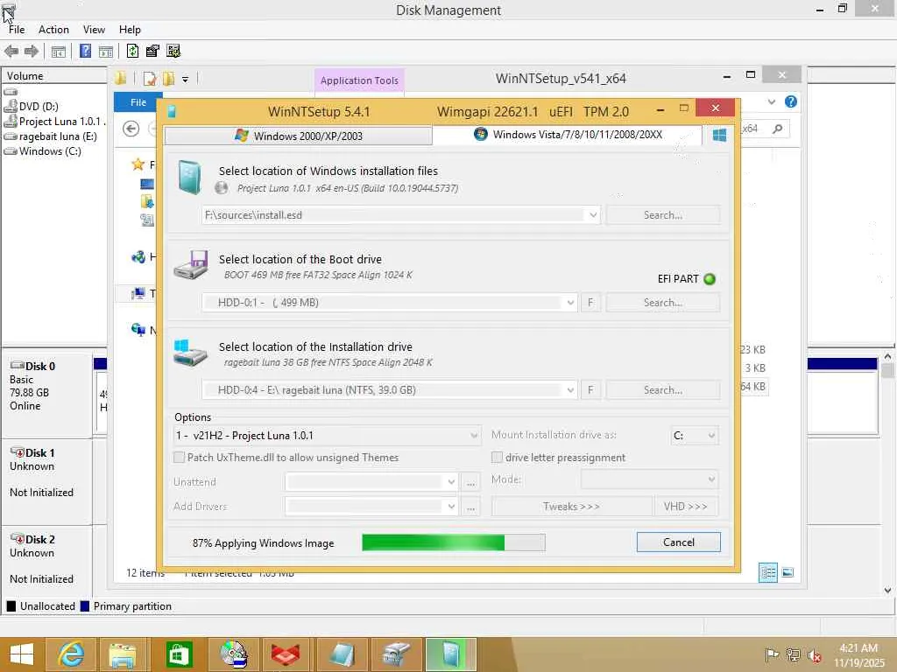Toggle Patch UxTheme.dll checkbox

(x=179, y=457)
